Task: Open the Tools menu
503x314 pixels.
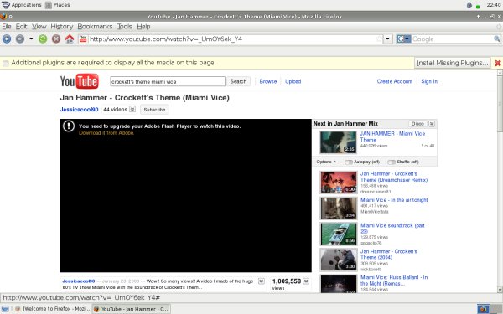Action: pos(124,27)
